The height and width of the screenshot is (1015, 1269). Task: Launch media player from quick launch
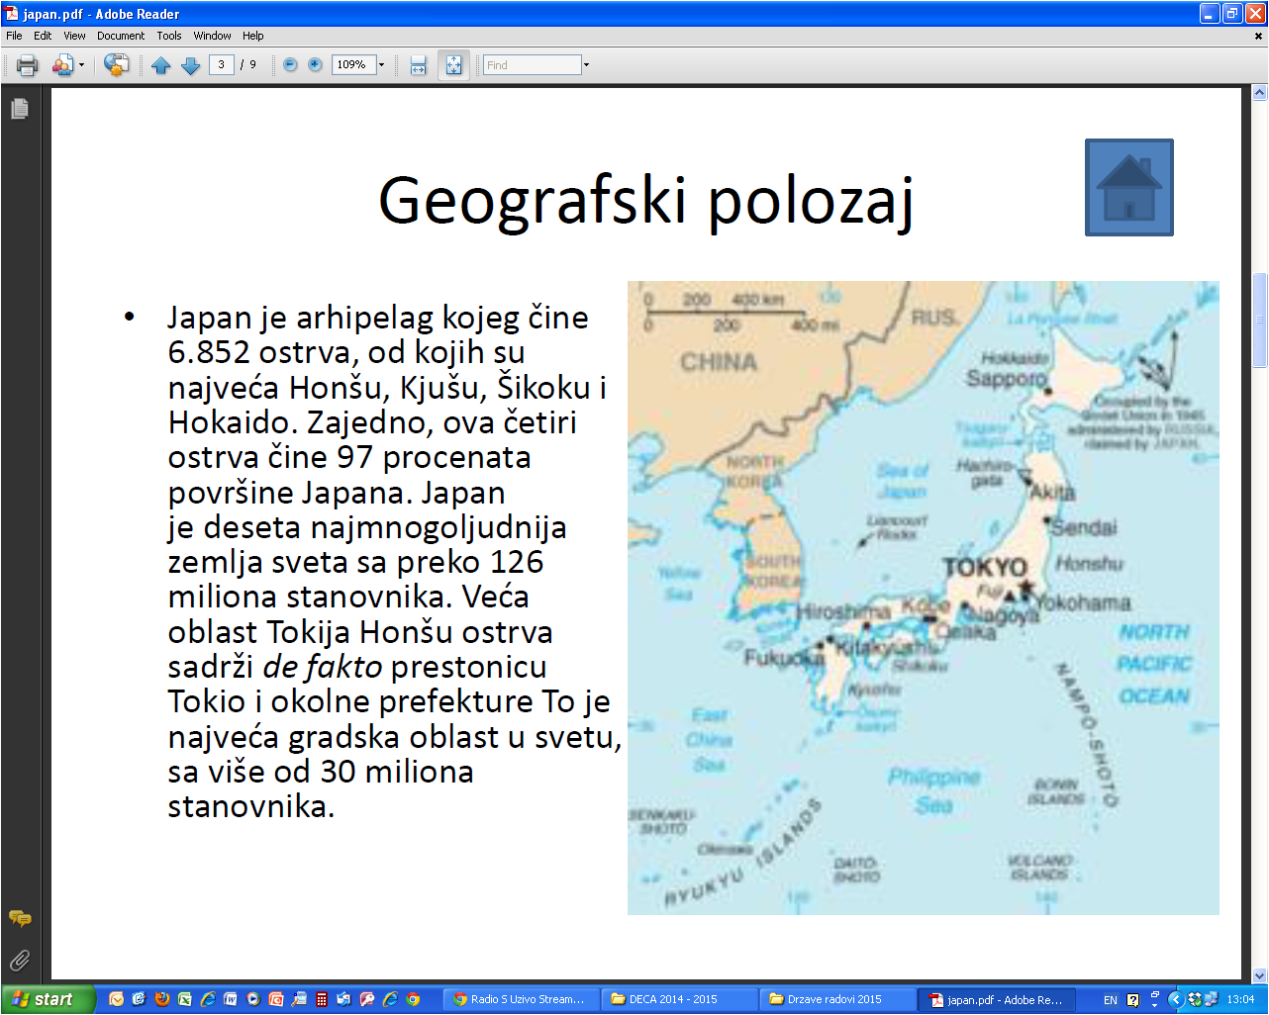pyautogui.click(x=253, y=999)
